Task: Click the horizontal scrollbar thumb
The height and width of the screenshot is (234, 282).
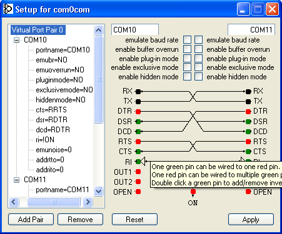Action: (54, 202)
